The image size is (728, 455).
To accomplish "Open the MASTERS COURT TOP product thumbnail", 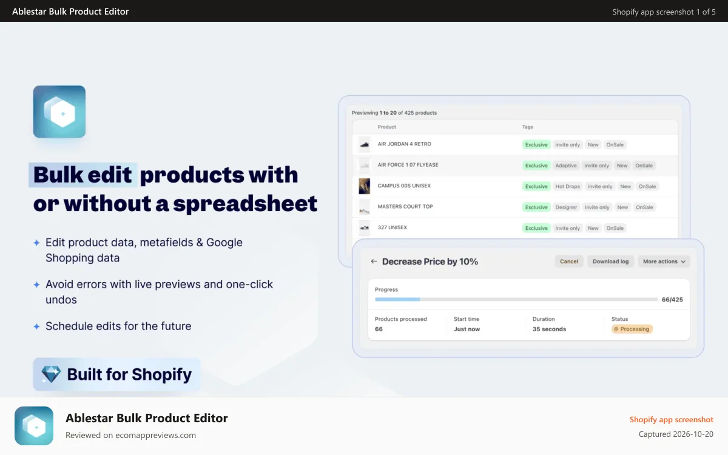I will coord(364,207).
